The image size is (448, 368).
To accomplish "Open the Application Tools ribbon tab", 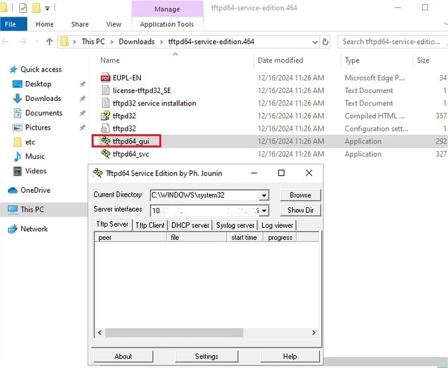I will coord(167,25).
